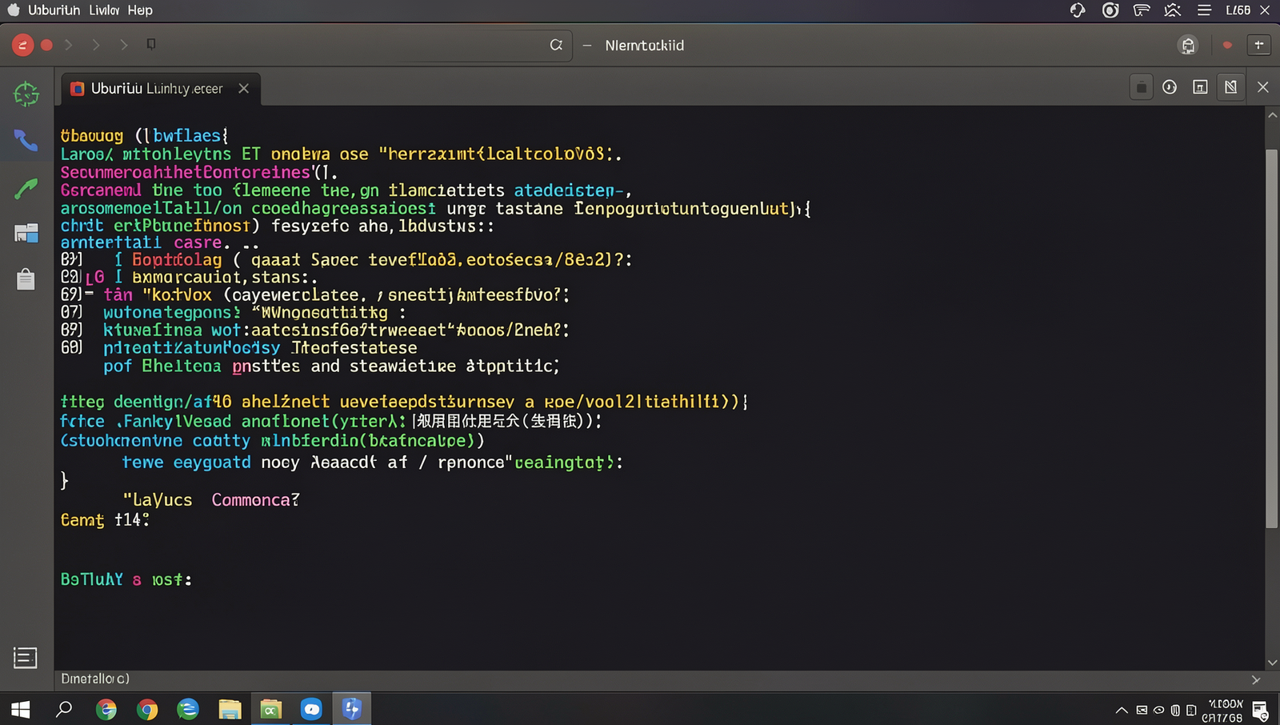Click the clock history icon in tab toolbar
Screen dimensions: 1280x725
(1170, 87)
